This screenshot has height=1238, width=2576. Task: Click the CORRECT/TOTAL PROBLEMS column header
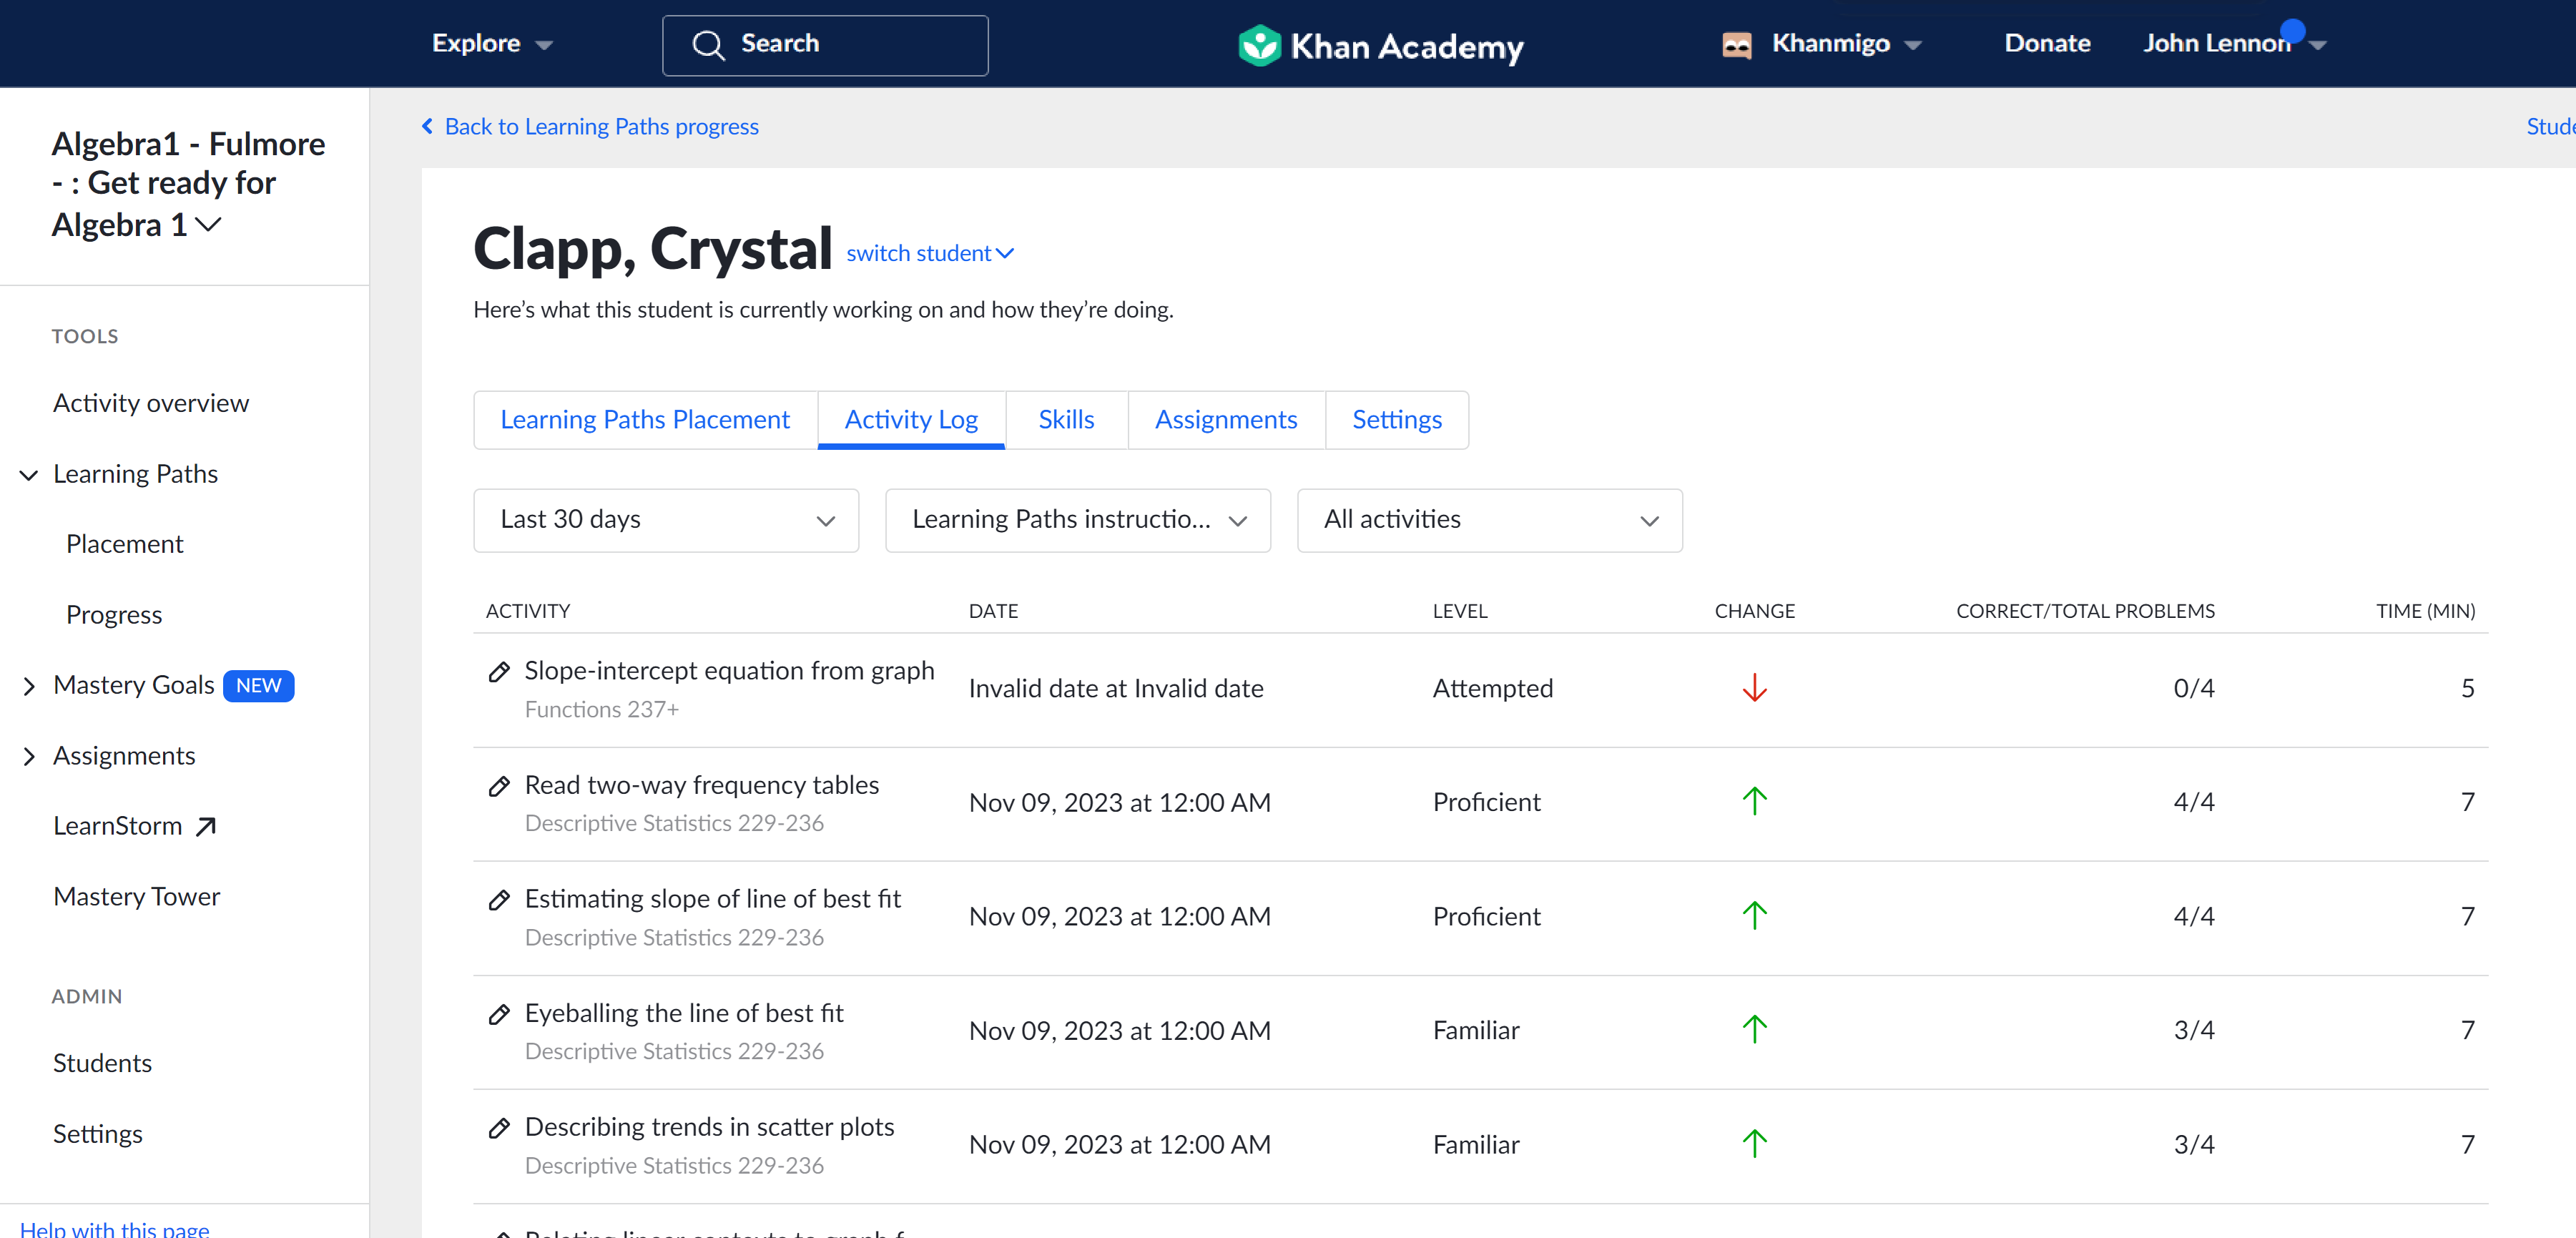(2085, 611)
